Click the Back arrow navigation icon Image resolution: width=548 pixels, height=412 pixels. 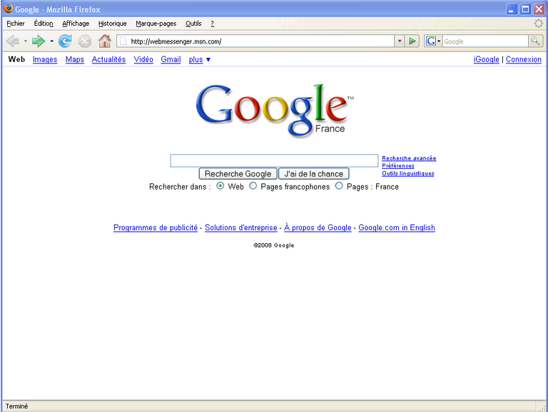coord(13,41)
